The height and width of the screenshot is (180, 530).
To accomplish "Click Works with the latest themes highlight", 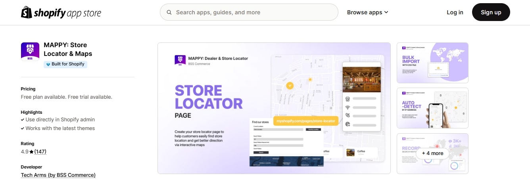I will pos(60,128).
